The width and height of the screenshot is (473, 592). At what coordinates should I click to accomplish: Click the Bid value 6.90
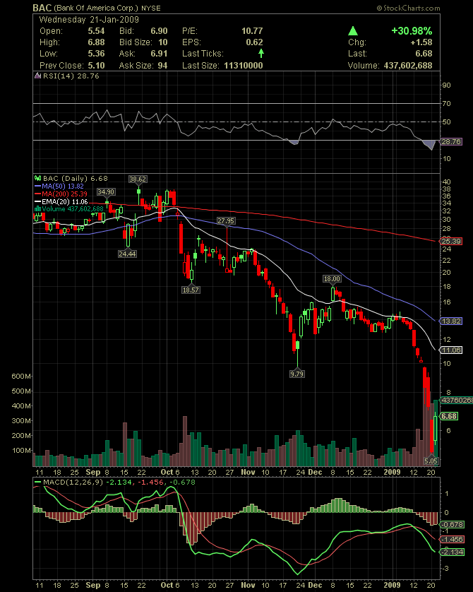159,31
